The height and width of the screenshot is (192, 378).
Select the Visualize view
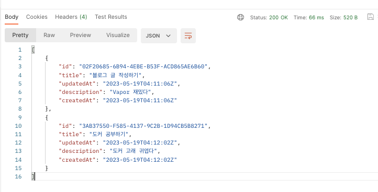(118, 35)
